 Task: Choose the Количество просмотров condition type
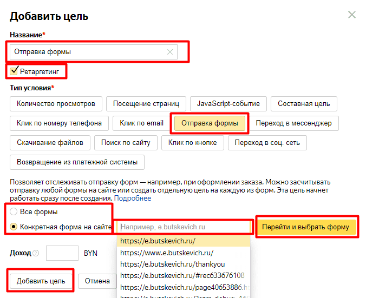coord(56,103)
